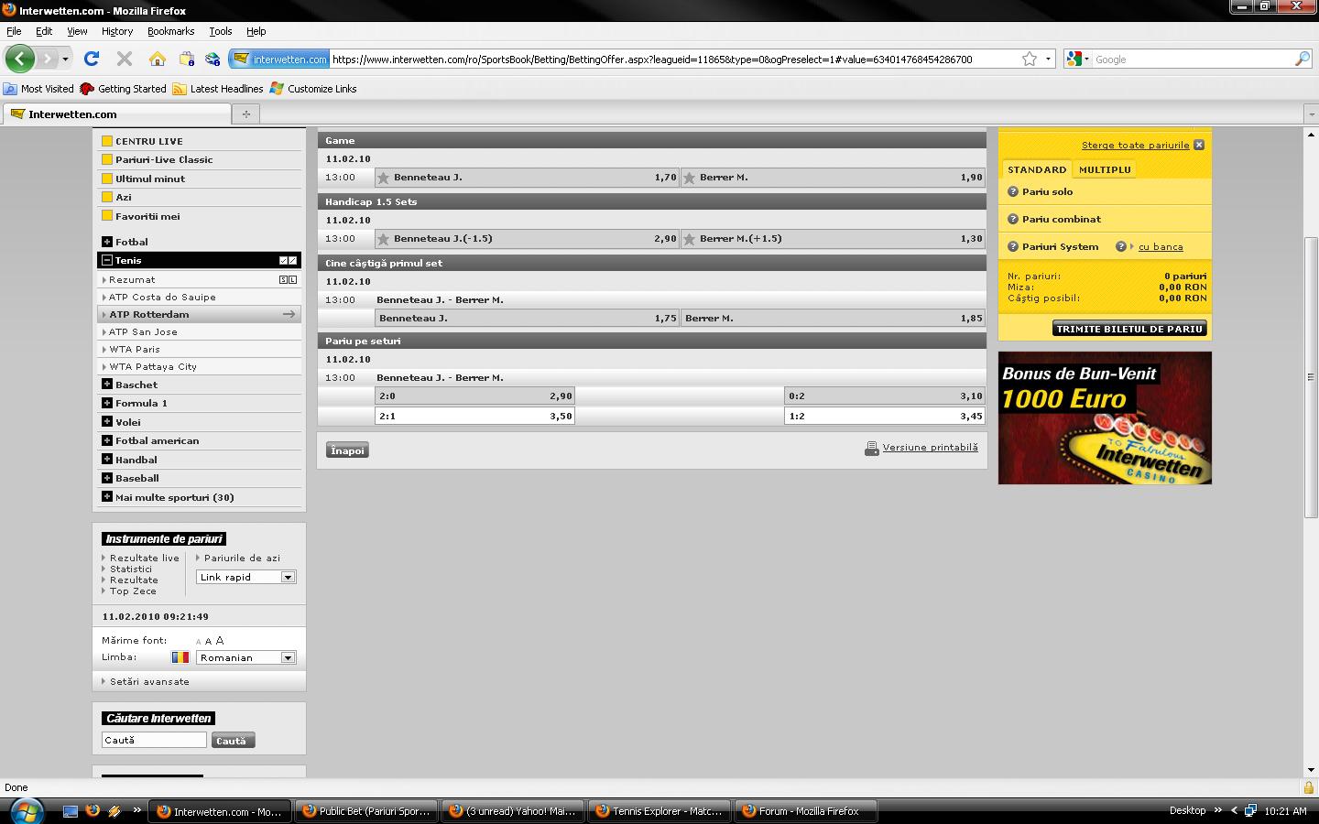Screen dimensions: 1319x824
Task: Click the L icon on the Rezumat row
Action: (x=293, y=279)
